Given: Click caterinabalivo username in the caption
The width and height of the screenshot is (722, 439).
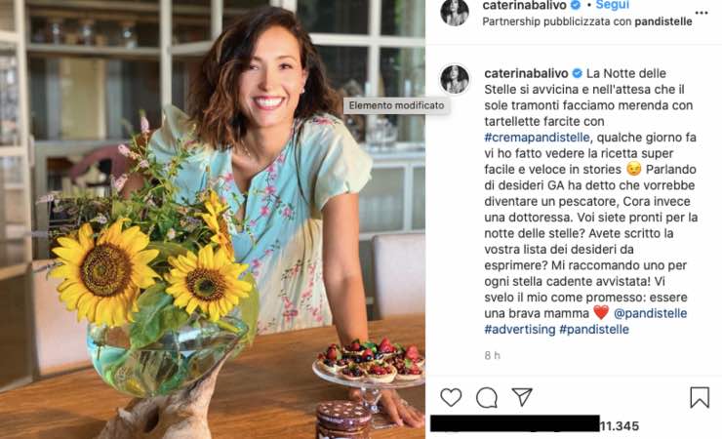Looking at the screenshot, I should 525,73.
